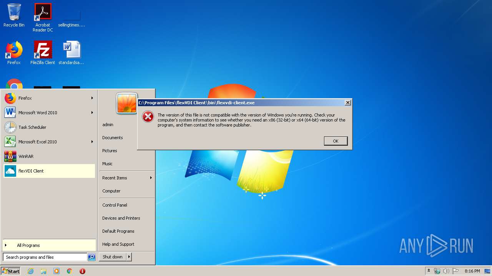This screenshot has height=276, width=492.
Task: Expand Microsoft Excel 2010 jump list arrow
Action: [x=92, y=142]
